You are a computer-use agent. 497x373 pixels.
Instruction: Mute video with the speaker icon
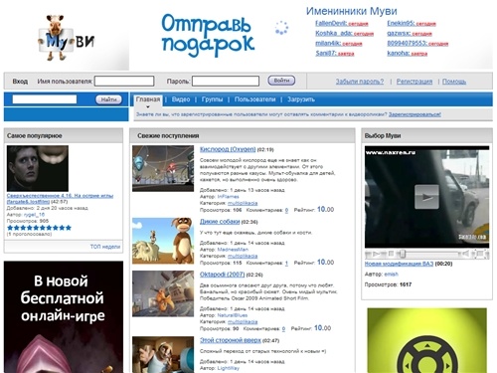pos(465,255)
